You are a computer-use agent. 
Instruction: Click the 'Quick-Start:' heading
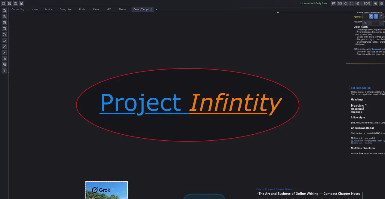pyautogui.click(x=361, y=27)
